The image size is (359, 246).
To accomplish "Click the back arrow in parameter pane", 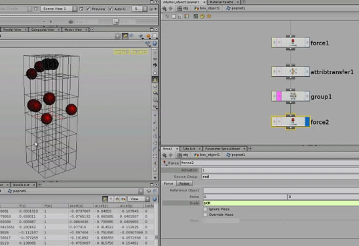I will [164, 155].
